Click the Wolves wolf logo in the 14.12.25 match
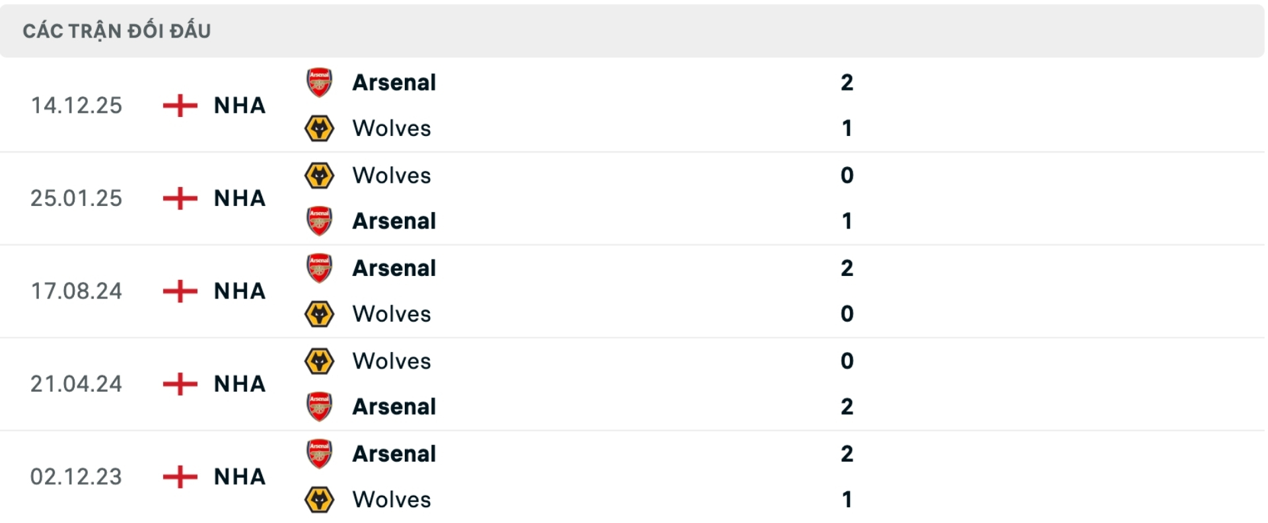This screenshot has height=523, width=1268. tap(319, 129)
